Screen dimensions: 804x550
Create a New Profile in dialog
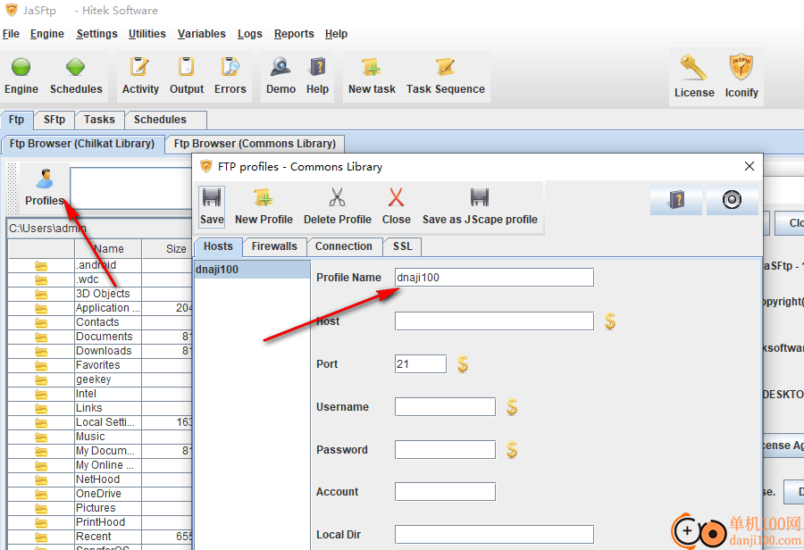pyautogui.click(x=264, y=206)
